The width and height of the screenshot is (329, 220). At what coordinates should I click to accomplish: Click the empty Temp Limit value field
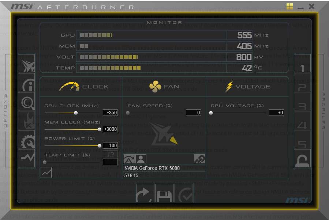coord(111,162)
